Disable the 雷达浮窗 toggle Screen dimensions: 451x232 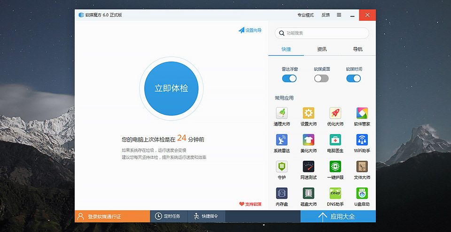click(x=289, y=78)
